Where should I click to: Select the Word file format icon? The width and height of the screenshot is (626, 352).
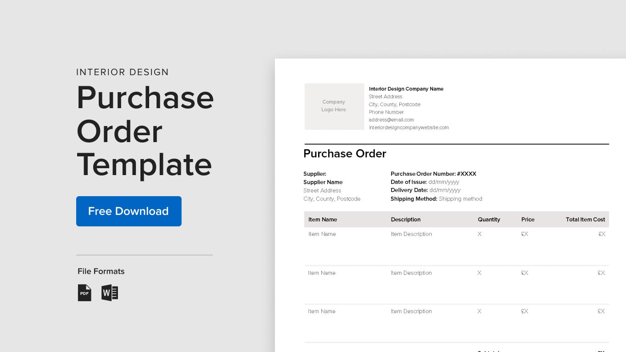(x=110, y=293)
